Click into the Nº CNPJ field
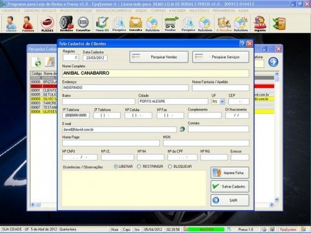Viewport: 311px width, 233px height. click(x=80, y=157)
